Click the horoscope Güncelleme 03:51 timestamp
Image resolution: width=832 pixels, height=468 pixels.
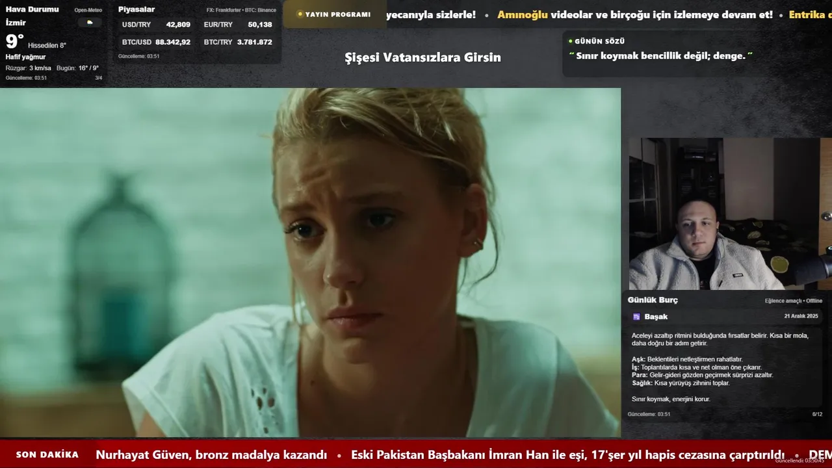pyautogui.click(x=649, y=414)
